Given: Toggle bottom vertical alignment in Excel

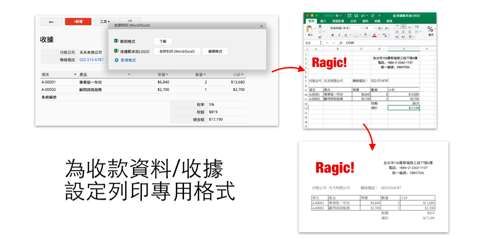Looking at the screenshot, I should point(410,26).
